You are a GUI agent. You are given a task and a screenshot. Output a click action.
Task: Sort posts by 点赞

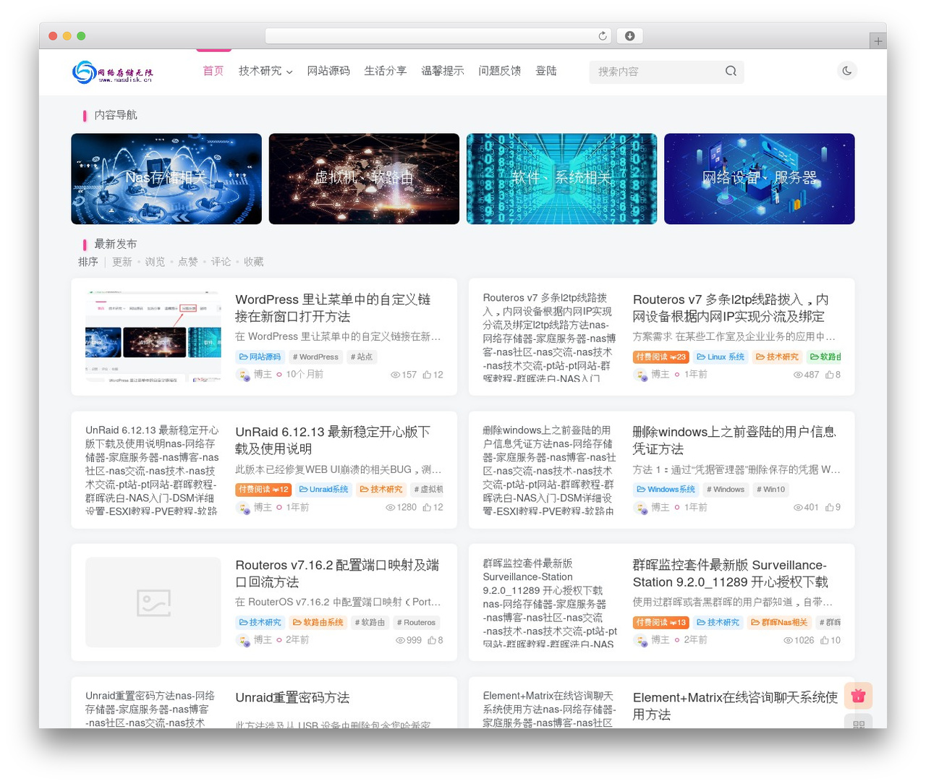pyautogui.click(x=188, y=262)
